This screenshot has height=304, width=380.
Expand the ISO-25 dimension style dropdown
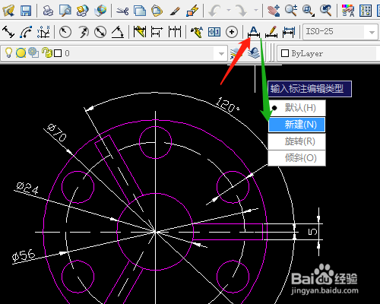372,32
